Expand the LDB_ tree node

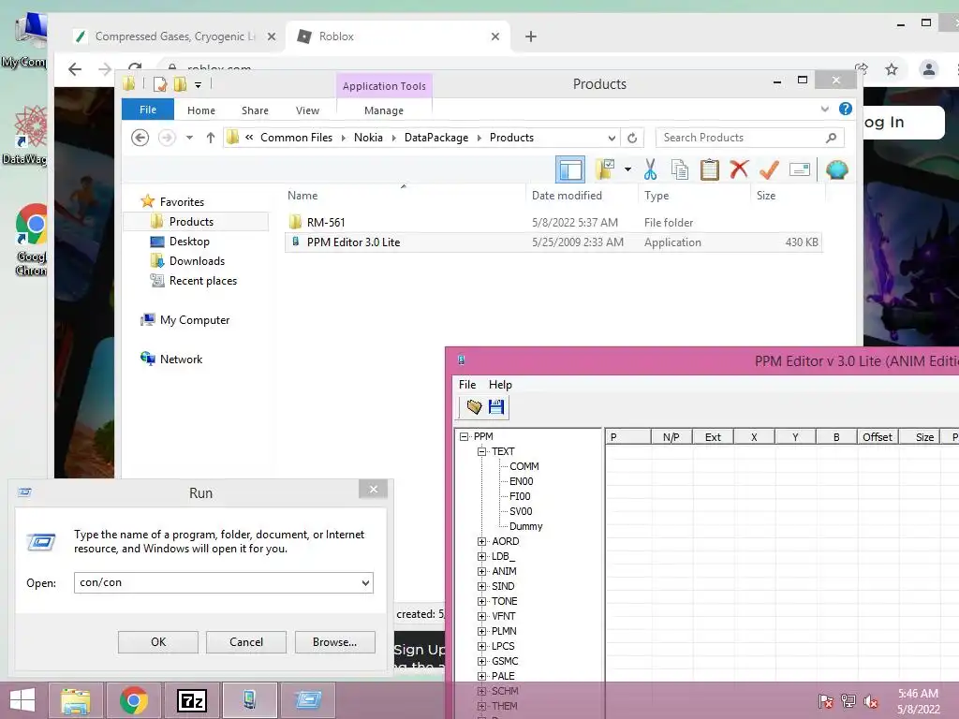482,556
